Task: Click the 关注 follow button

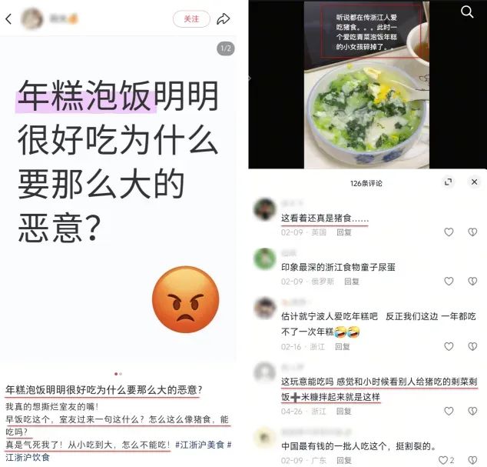Action: pyautogui.click(x=191, y=19)
